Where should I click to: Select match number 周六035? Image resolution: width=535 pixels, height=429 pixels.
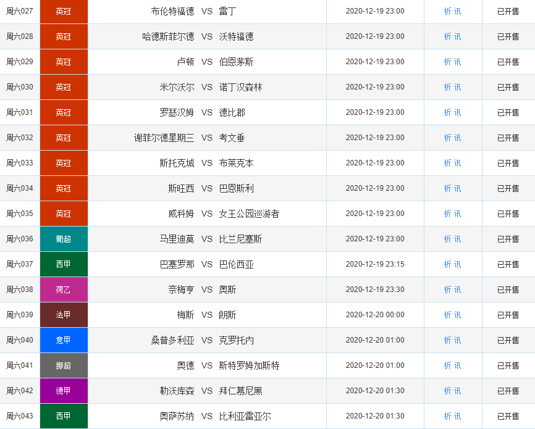pyautogui.click(x=20, y=214)
